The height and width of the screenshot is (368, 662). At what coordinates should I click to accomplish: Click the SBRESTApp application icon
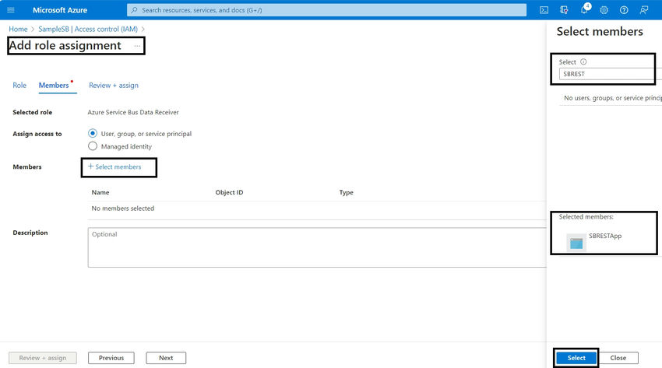(x=576, y=243)
